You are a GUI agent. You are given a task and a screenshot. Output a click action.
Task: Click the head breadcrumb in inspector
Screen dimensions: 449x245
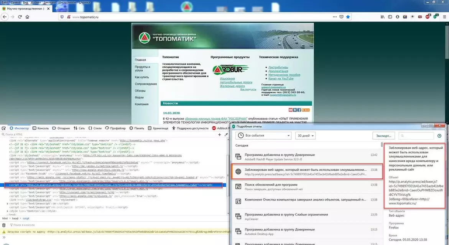[15, 219]
